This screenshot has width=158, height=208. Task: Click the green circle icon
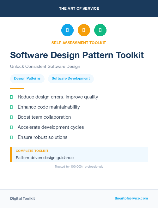pos(100,30)
